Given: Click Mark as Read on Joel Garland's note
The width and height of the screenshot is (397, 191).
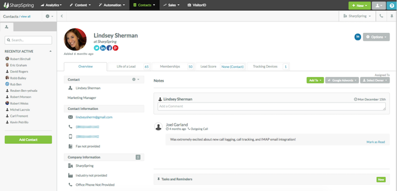Looking at the screenshot, I should point(375,142).
